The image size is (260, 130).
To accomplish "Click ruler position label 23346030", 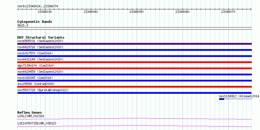I will (x=45, y=12).
